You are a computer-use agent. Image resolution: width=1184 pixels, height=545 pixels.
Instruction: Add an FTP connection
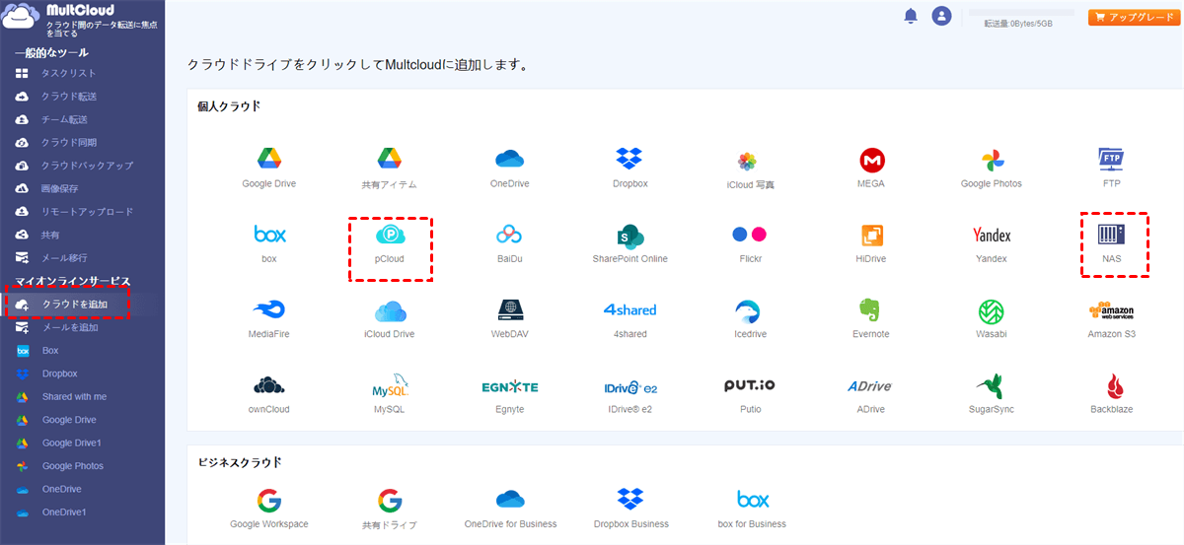click(x=1112, y=168)
